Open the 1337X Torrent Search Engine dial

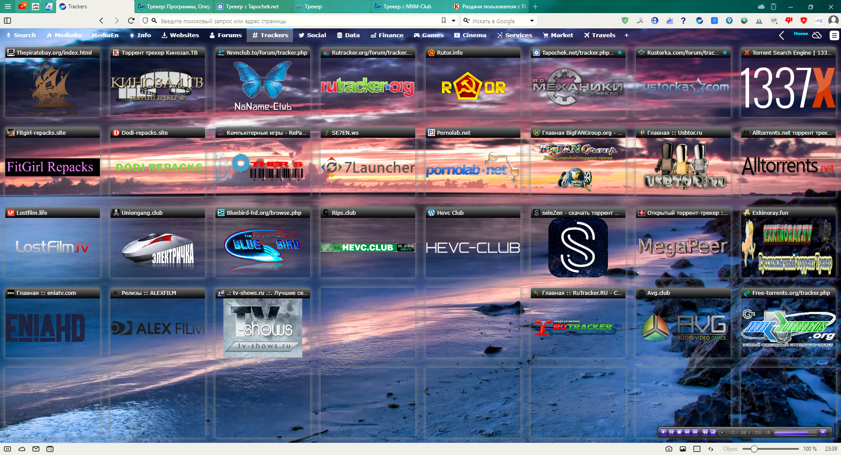point(788,83)
